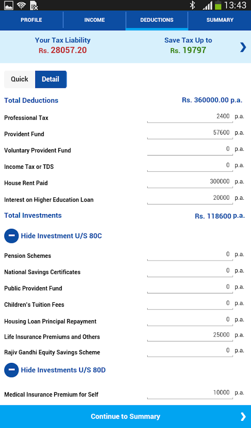Viewport: 251px width, 428px height.
Task: Open the Profile tab
Action: coord(31,20)
